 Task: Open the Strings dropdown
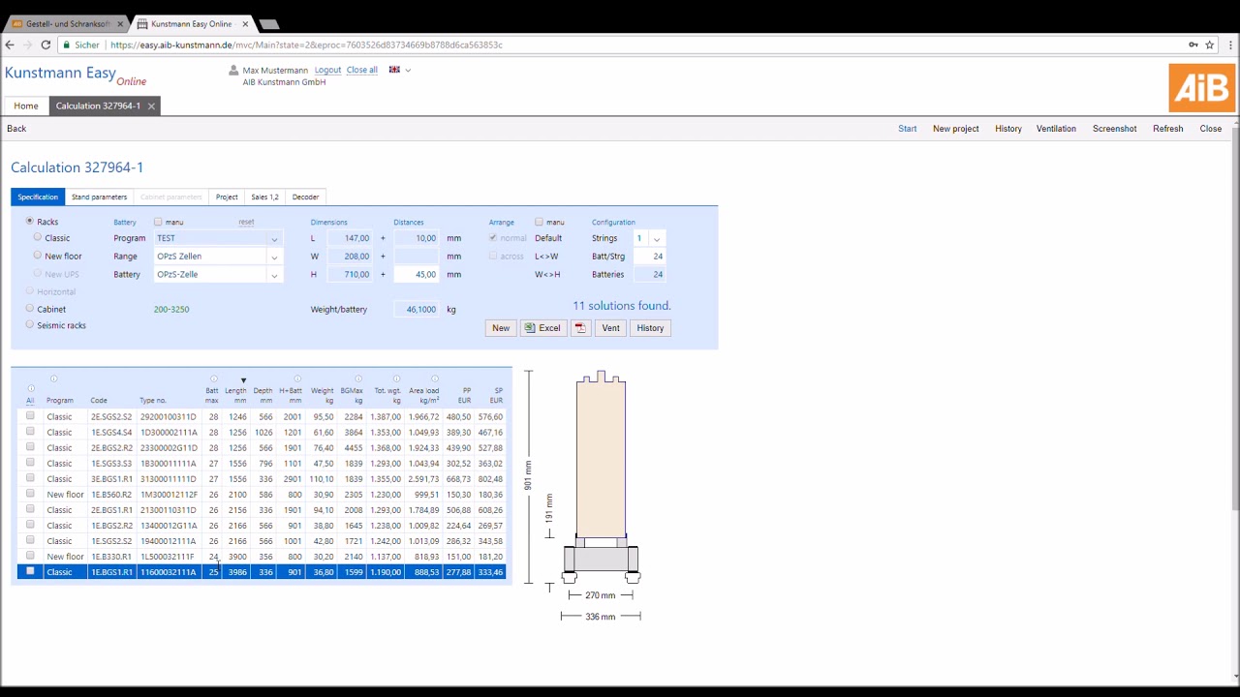[649, 238]
